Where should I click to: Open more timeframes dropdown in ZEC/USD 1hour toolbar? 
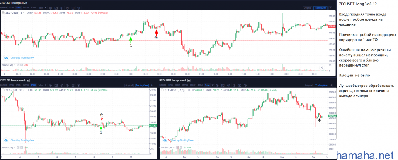point(46,85)
